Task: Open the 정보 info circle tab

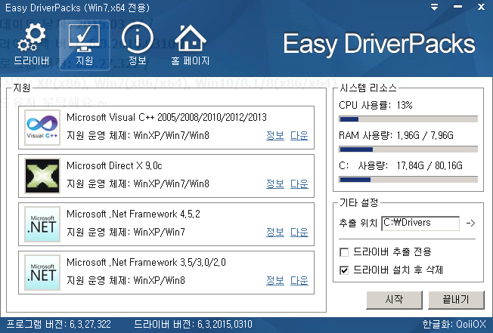Action: tap(138, 45)
